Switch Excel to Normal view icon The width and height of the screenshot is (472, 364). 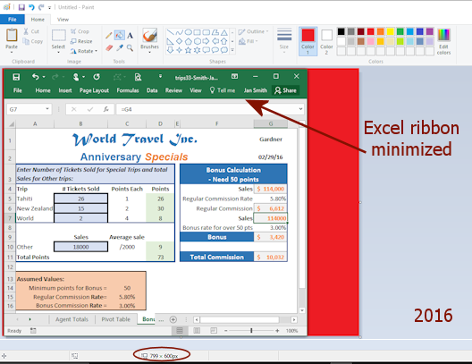click(180, 331)
